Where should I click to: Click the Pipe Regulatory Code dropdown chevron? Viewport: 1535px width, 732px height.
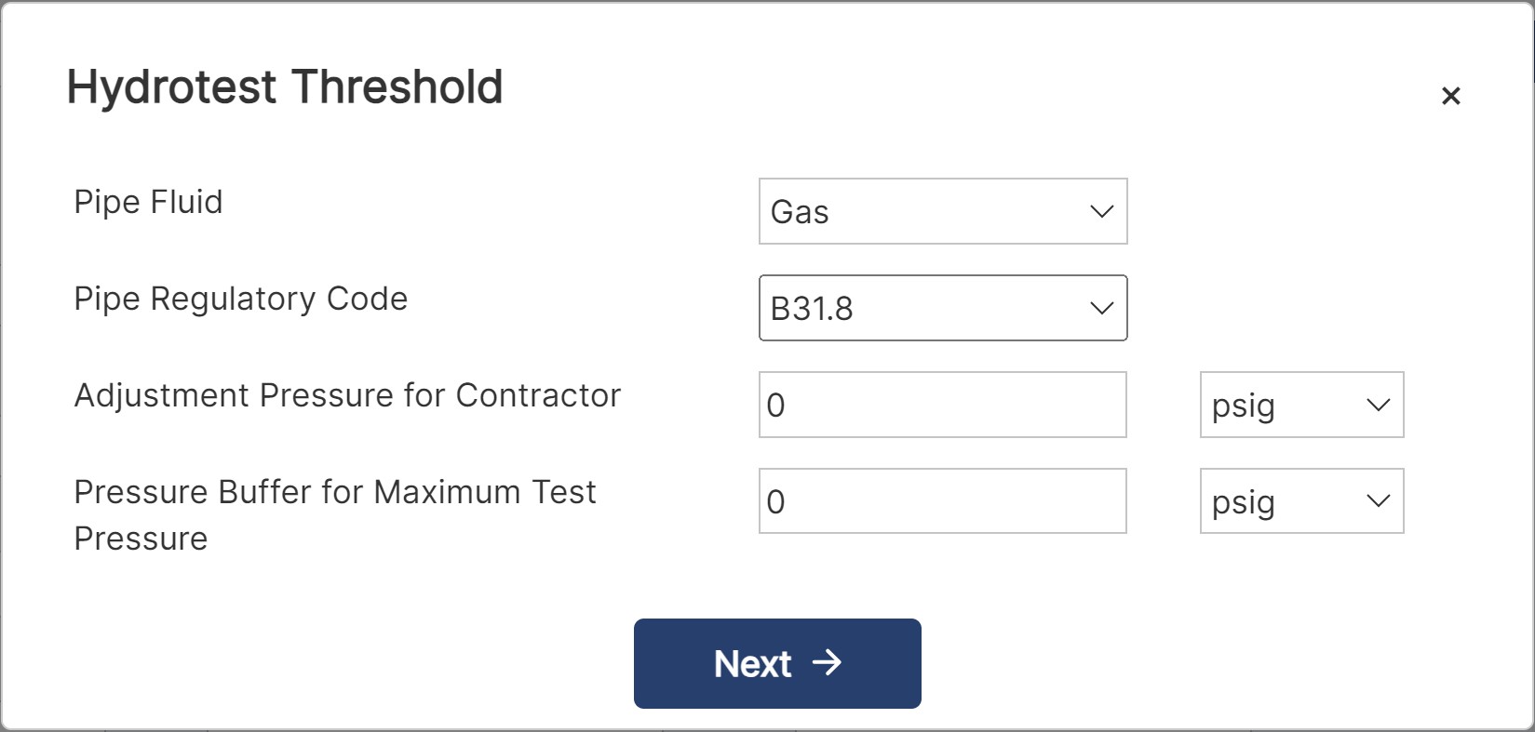pyautogui.click(x=1102, y=308)
